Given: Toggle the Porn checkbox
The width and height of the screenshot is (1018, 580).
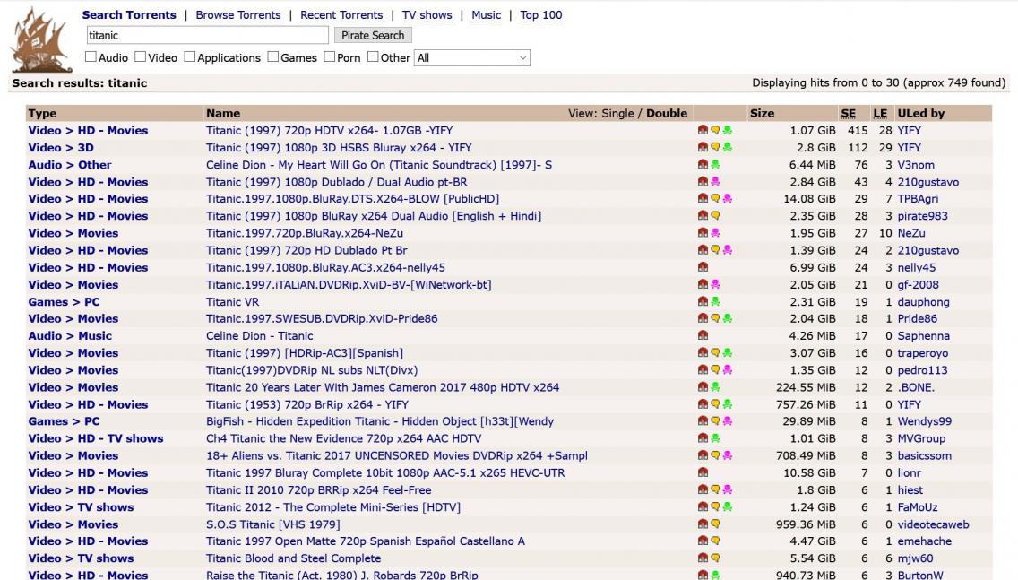Looking at the screenshot, I should [x=330, y=57].
